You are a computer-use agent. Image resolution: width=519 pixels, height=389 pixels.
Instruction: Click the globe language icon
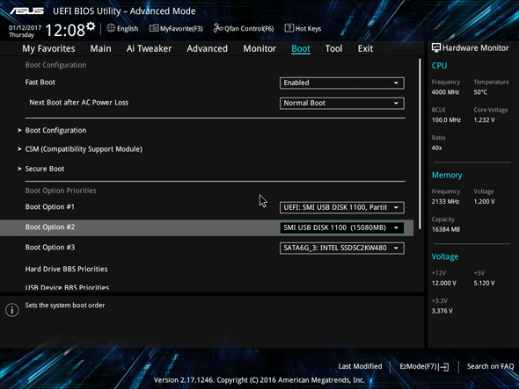coord(111,28)
